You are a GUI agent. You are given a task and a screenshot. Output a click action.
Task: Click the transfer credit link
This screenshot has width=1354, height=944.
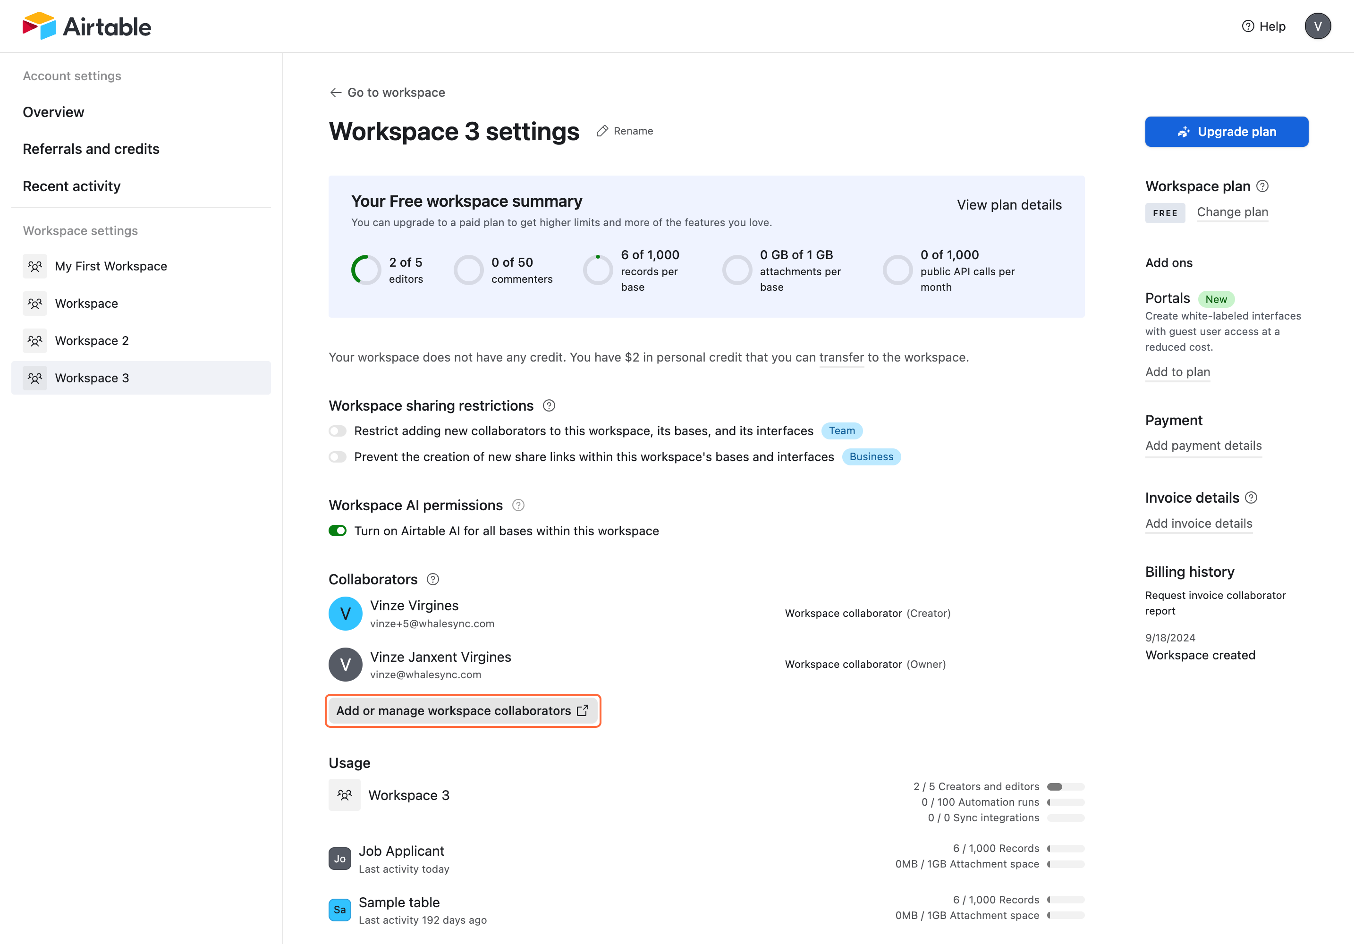pos(841,357)
